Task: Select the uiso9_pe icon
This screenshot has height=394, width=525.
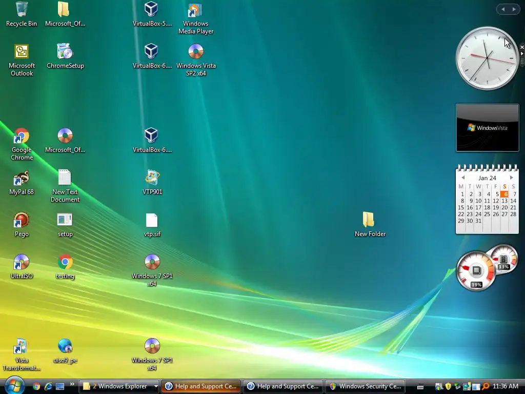Action: click(x=65, y=351)
